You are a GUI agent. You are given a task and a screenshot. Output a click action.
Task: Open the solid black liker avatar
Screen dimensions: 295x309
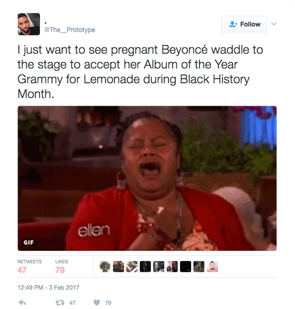(185, 266)
